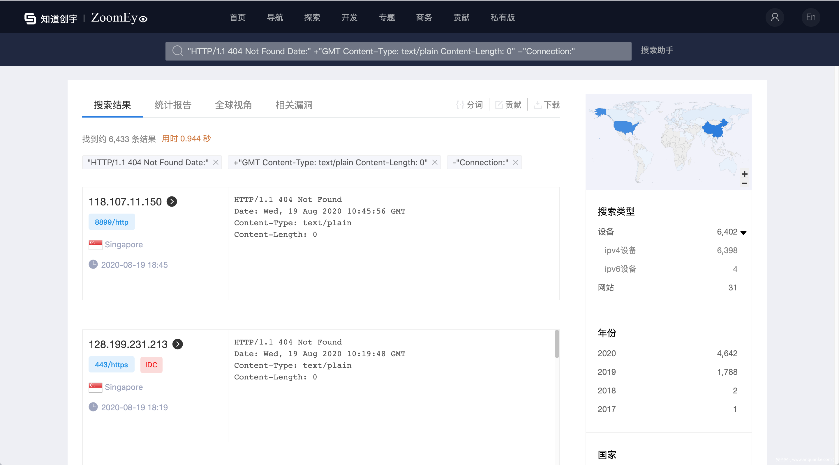Remove the -"Connection:" filter tag
This screenshot has width=839, height=465.
point(515,162)
